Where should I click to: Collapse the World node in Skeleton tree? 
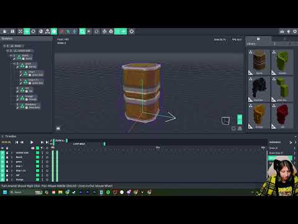tap(4, 46)
